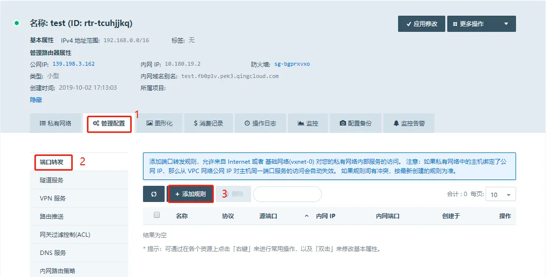The width and height of the screenshot is (546, 277).
Task: Open the 监控 chart tab
Action: point(308,124)
